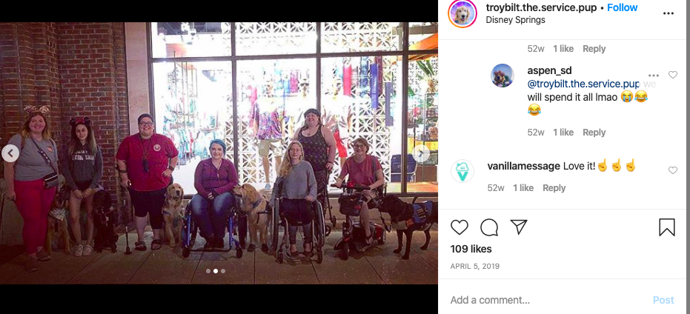Open the comment bubble icon
This screenshot has height=314, width=690.
tap(489, 227)
